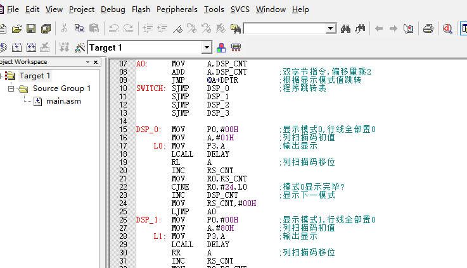The width and height of the screenshot is (467, 268).
Task: Open the Peripherals menu
Action: [177, 9]
